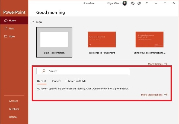The height and width of the screenshot is (124, 179).
Task: Click the Home house icon in sidebar
Action: [6, 20]
